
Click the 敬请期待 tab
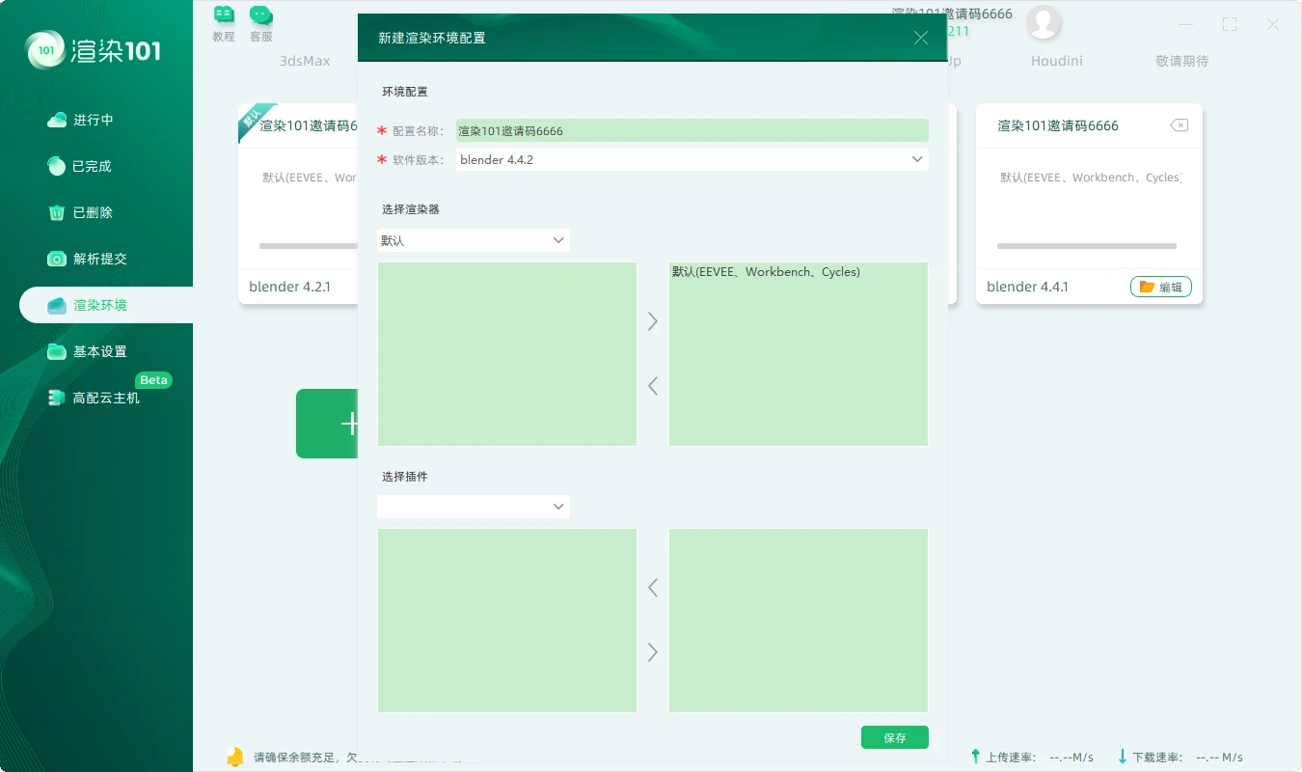(x=1182, y=61)
